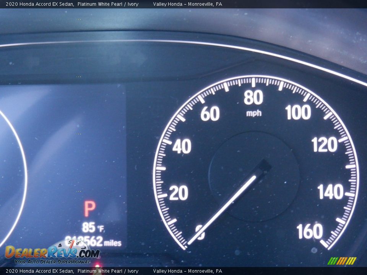Click the 140 mark on the speedometer
367x275 pixels.
(330, 192)
